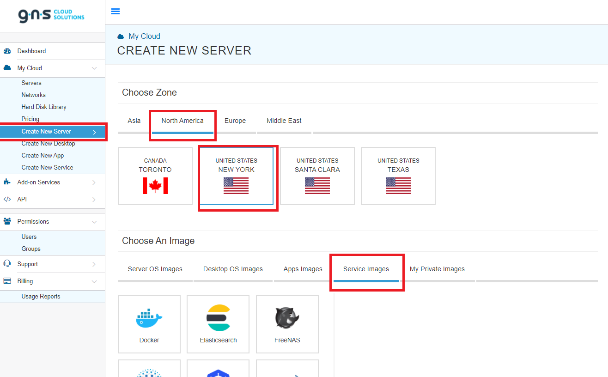The width and height of the screenshot is (608, 377).
Task: Click the Dashboard gauge icon
Action: pos(7,51)
